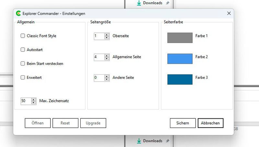Close the Einstellungen dialog with the X
This screenshot has width=259, height=147.
(229, 13)
